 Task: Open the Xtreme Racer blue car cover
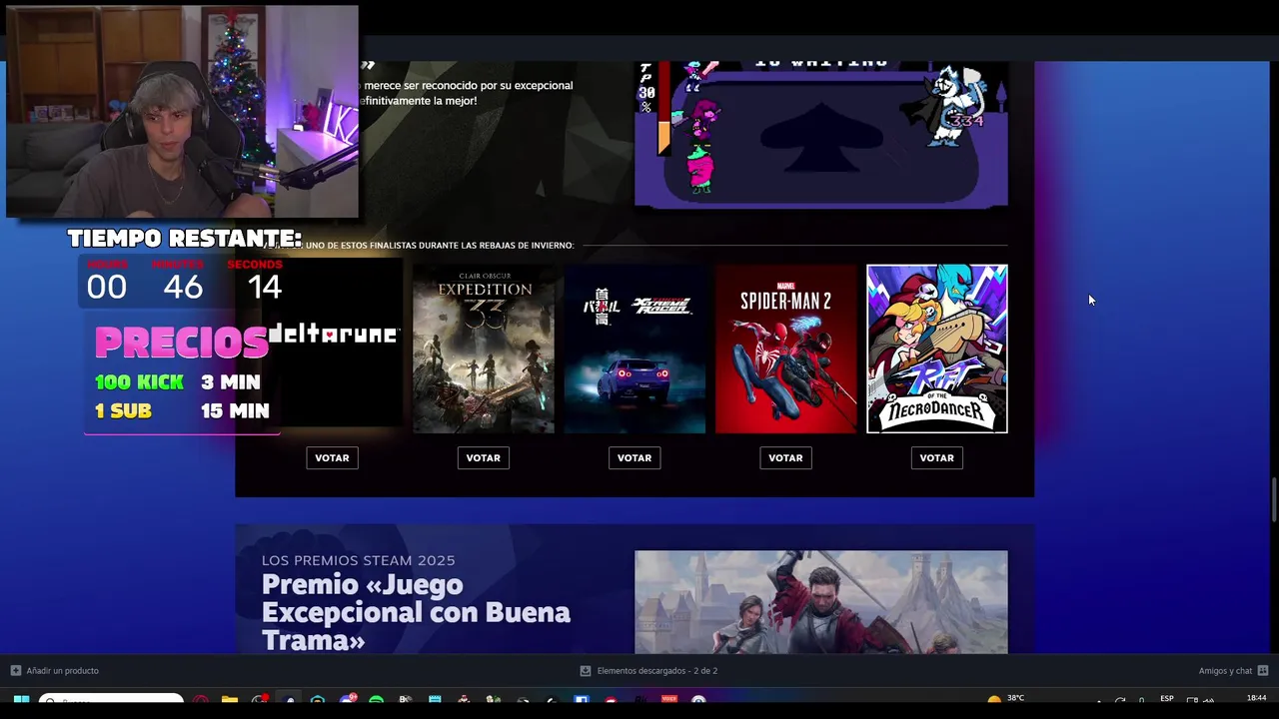(x=635, y=349)
